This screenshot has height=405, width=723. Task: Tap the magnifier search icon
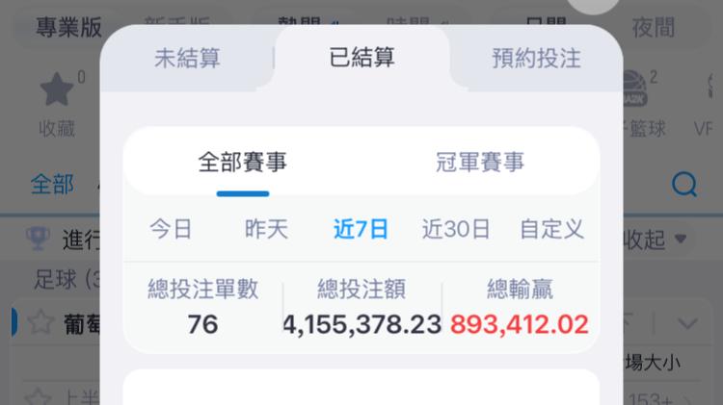684,185
